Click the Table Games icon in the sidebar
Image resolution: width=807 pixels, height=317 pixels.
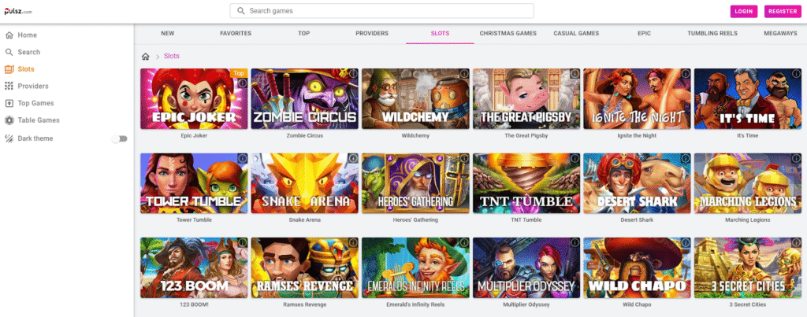pyautogui.click(x=9, y=120)
